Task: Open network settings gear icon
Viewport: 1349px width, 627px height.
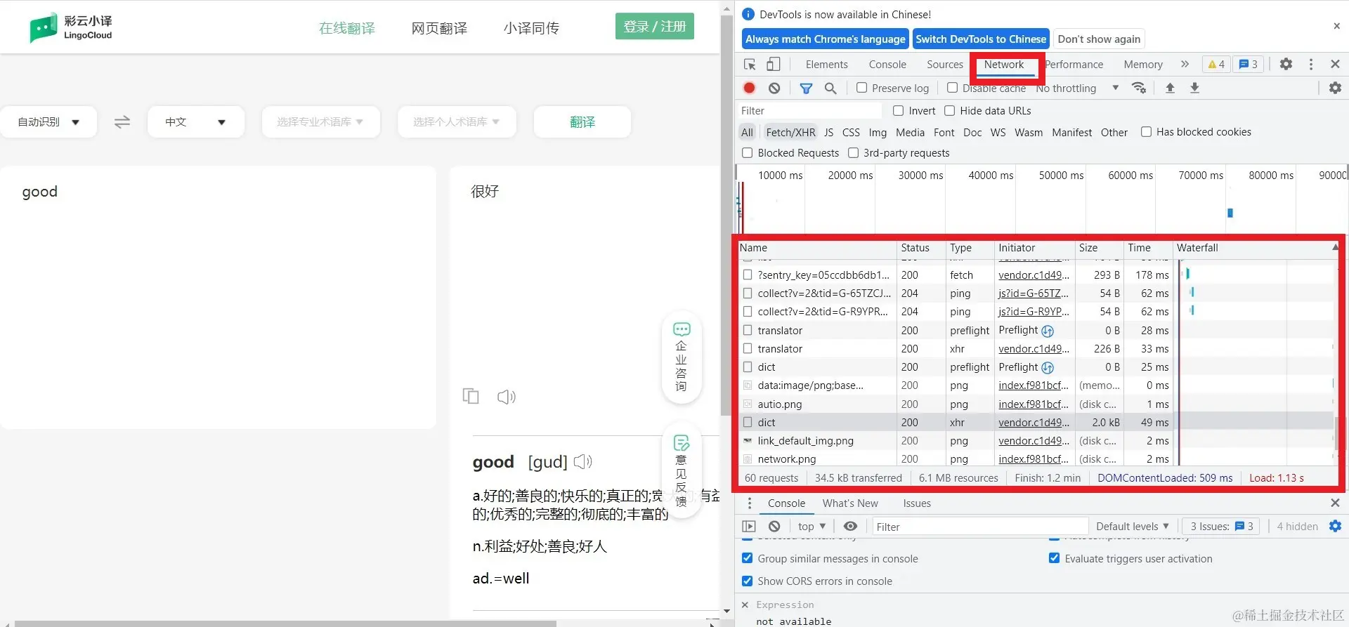Action: [x=1335, y=88]
